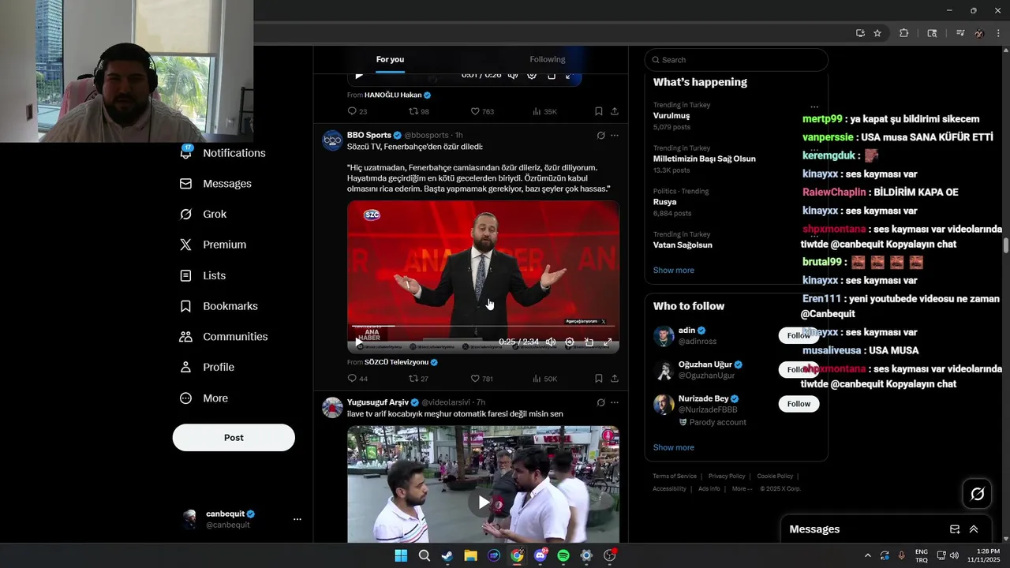
Task: Open adin profile in Who to follow
Action: click(686, 331)
